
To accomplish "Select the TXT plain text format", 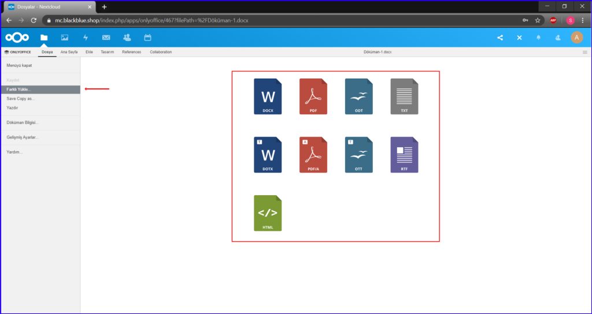I will pos(404,96).
